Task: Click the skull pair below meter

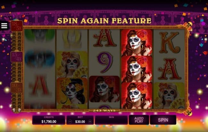Action: click(17, 110)
